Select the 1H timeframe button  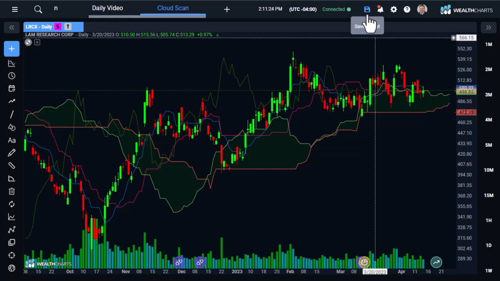[x=489, y=220]
